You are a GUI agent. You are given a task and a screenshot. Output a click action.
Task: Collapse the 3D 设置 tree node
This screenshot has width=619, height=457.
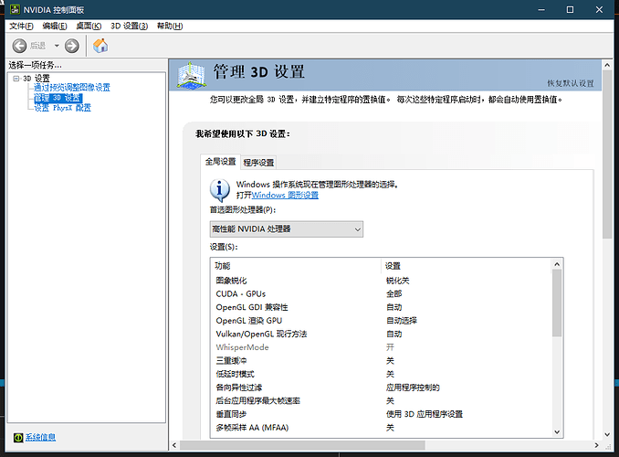[x=16, y=79]
